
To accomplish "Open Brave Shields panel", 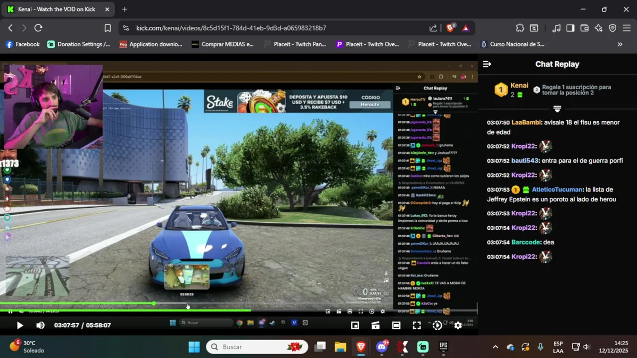I will (450, 28).
